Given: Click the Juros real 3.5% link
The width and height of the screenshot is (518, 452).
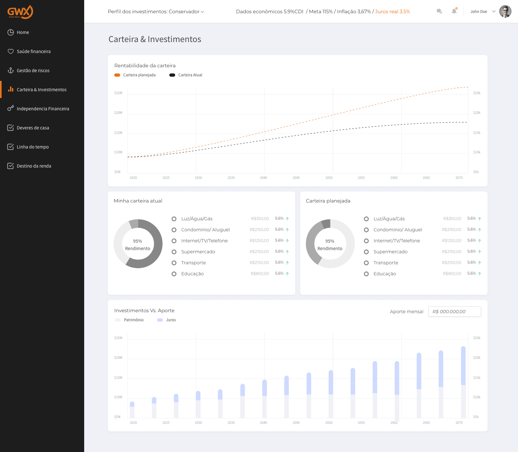Looking at the screenshot, I should pyautogui.click(x=392, y=12).
